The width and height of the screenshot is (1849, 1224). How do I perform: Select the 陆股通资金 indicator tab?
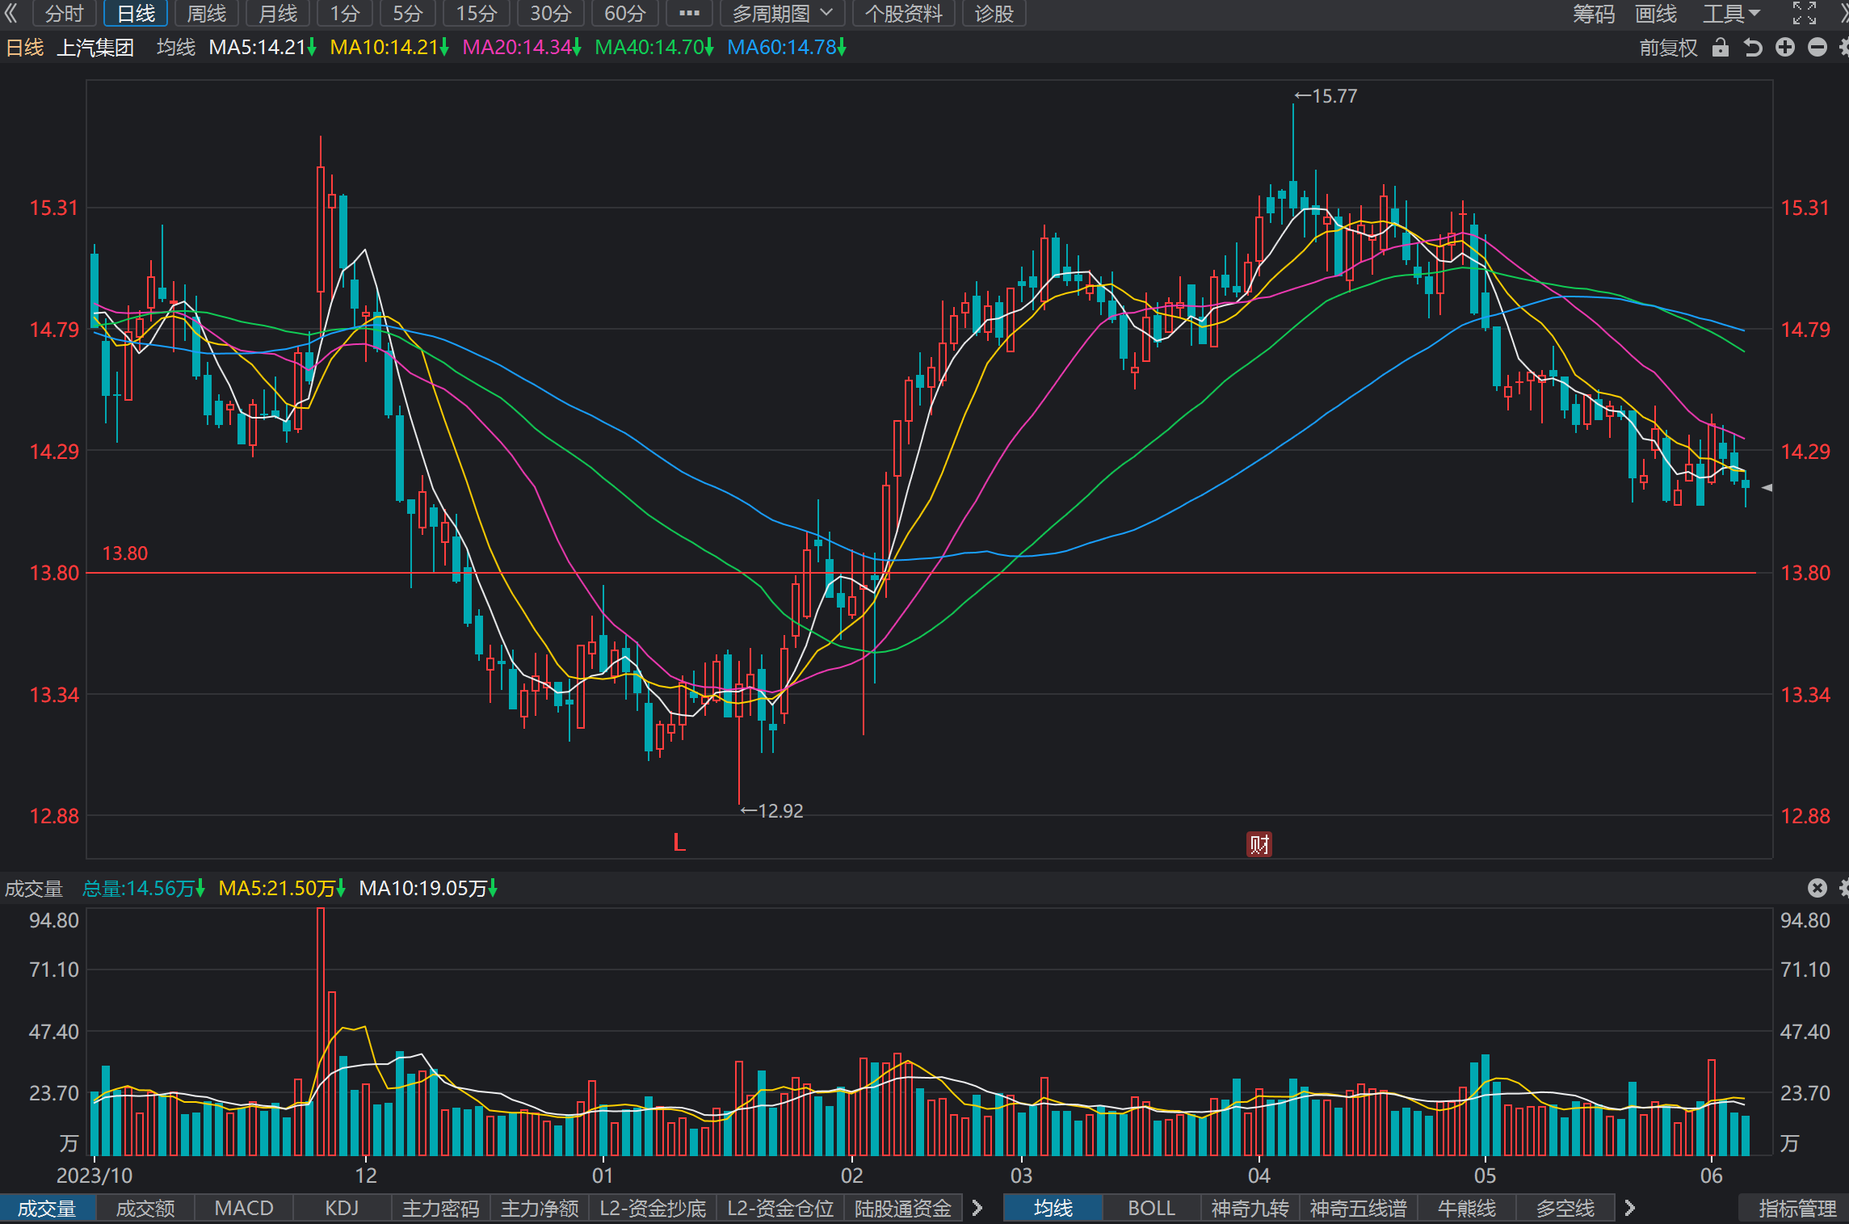pyautogui.click(x=903, y=1209)
